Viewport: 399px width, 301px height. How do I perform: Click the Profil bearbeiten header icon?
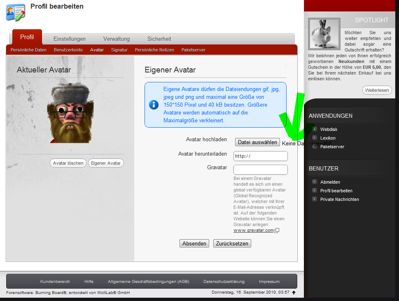(15, 12)
